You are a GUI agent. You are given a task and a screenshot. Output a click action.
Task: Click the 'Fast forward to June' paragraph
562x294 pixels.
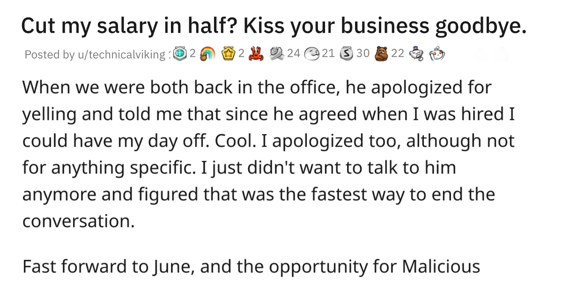(251, 267)
